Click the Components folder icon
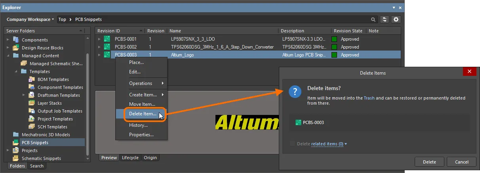 [x=16, y=40]
